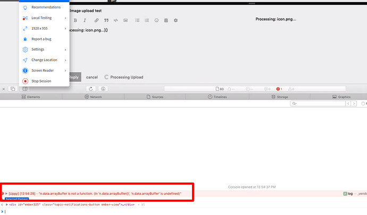
Task: Click into the console prompt
Action: (x=185, y=211)
